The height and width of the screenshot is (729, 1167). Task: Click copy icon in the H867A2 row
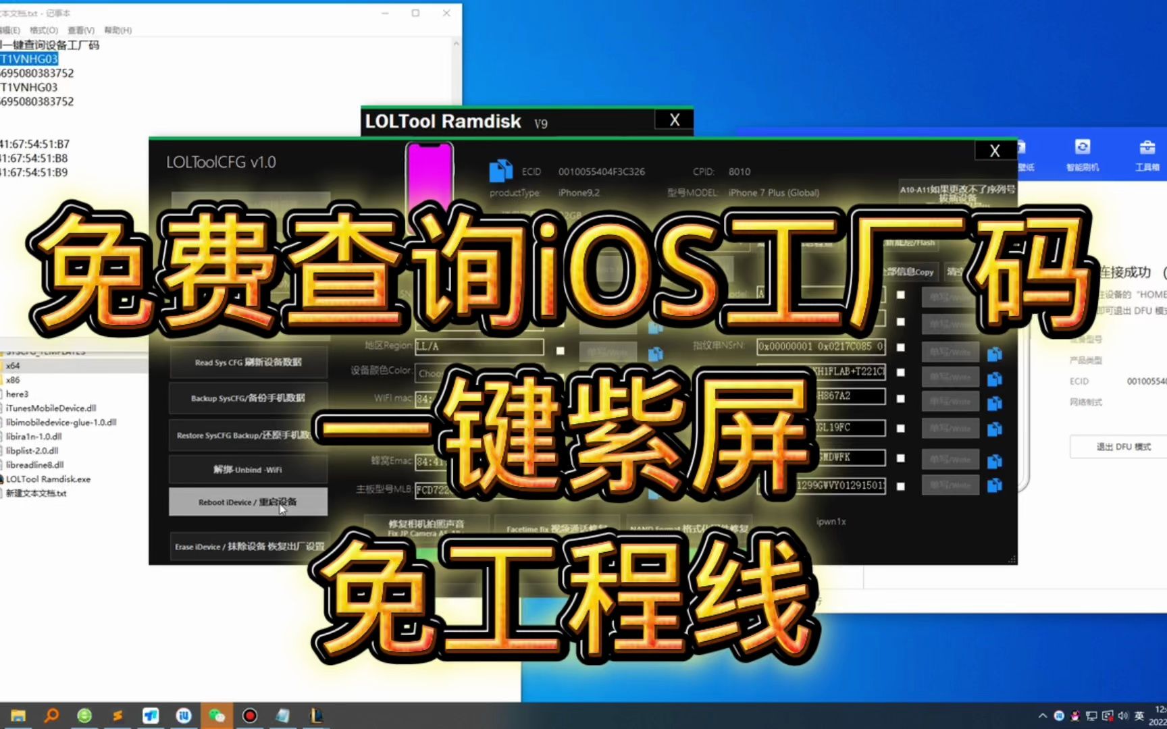coord(994,403)
